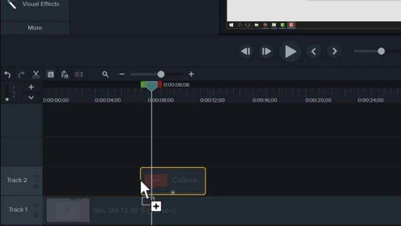The image size is (401, 226).
Task: Click the red out-point selection handle
Action: pyautogui.click(x=160, y=85)
